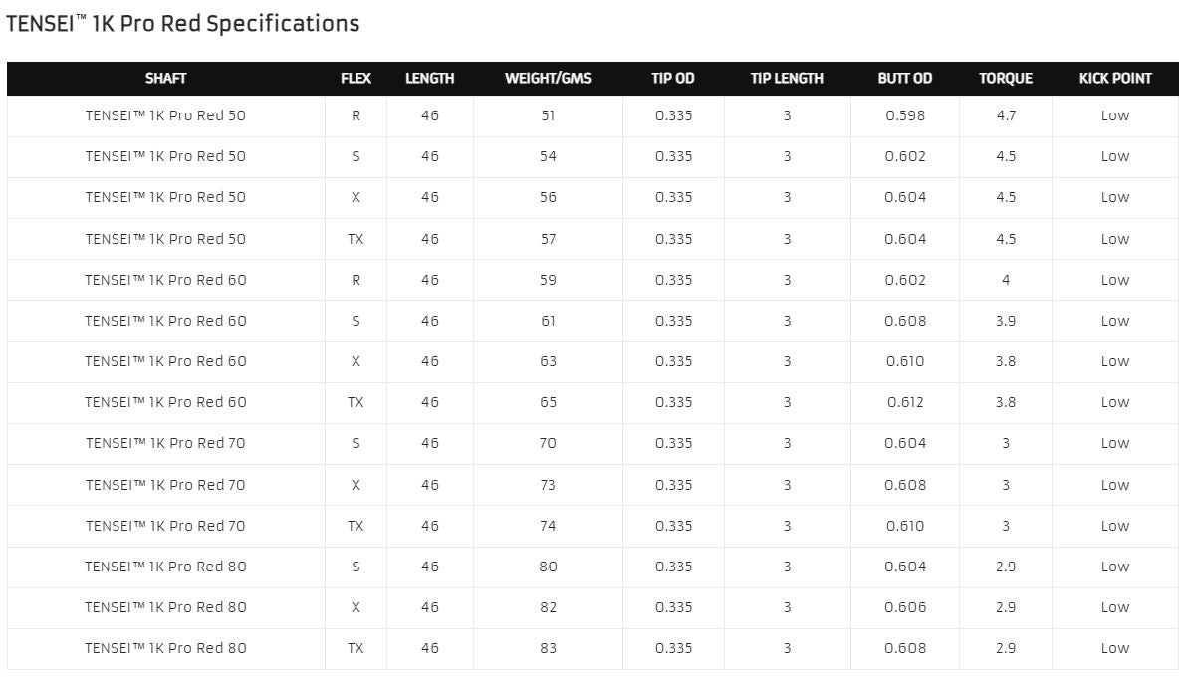Select the TIP LENGTH column header
This screenshot has width=1185, height=680.
(x=787, y=79)
